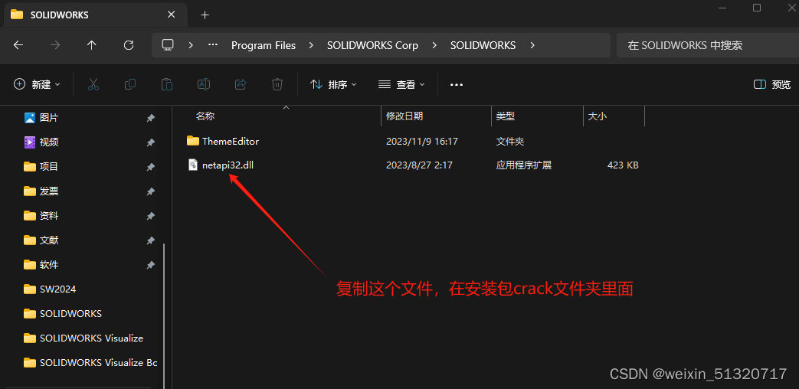The width and height of the screenshot is (799, 389).
Task: Click the Paste clipboard icon
Action: [167, 84]
